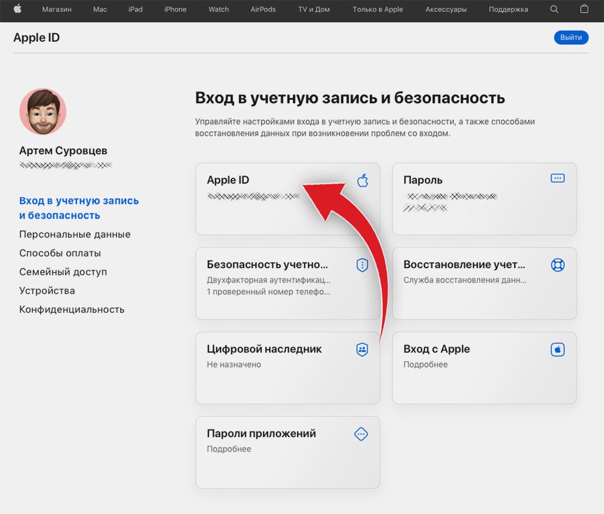Open the search magnifier icon

tap(554, 9)
